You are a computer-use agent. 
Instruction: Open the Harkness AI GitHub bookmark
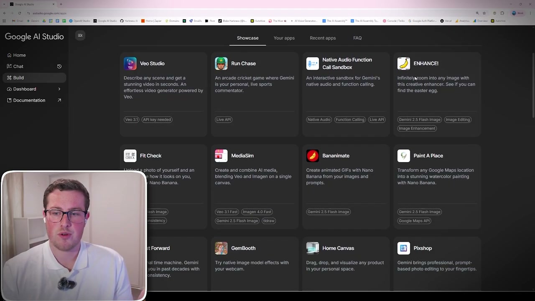[129, 21]
